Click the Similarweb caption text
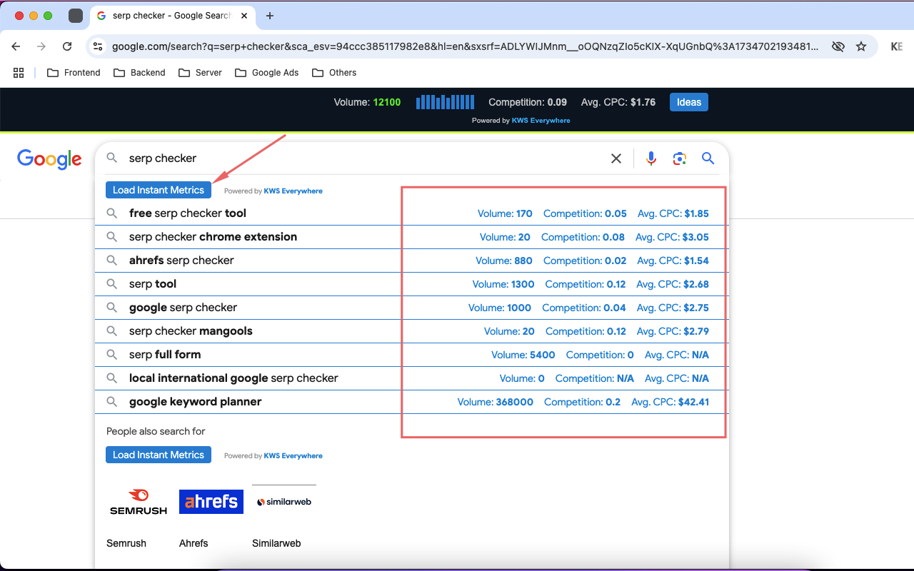 [276, 543]
